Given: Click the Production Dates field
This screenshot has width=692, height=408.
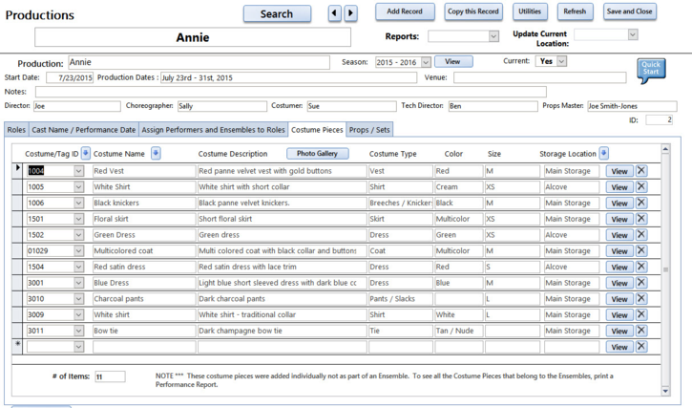Looking at the screenshot, I should coord(288,77).
